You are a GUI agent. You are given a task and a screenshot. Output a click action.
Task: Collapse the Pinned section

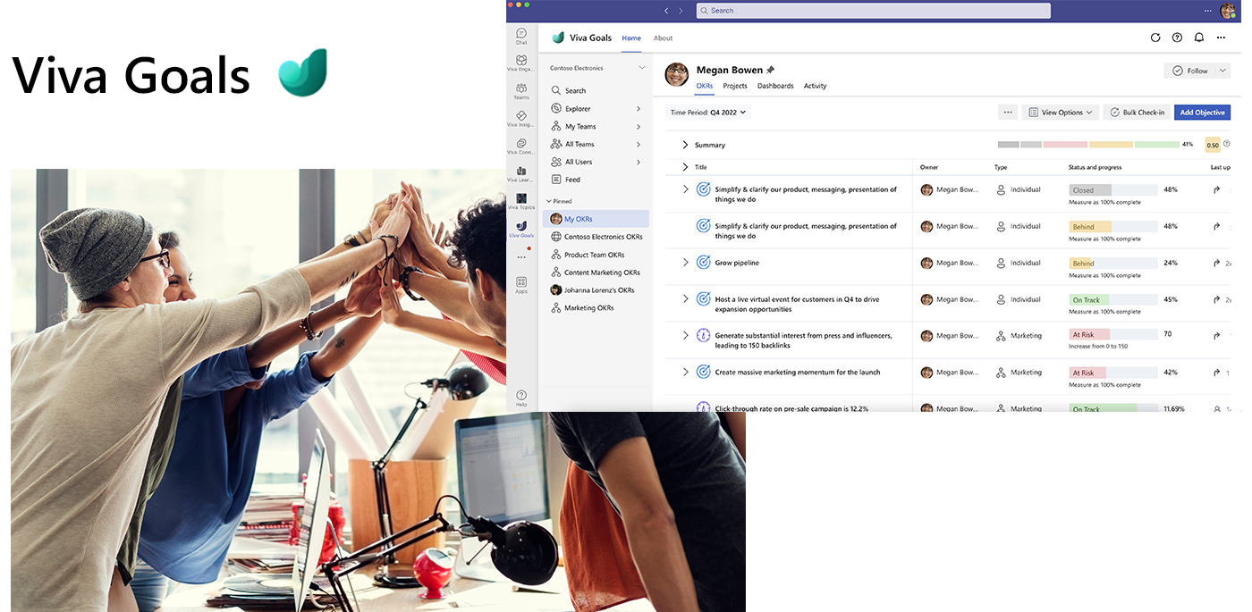pos(548,201)
